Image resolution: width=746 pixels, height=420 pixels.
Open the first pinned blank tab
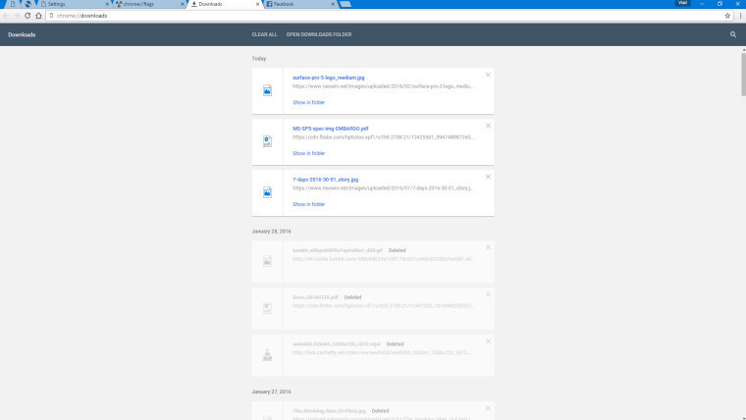(13, 4)
